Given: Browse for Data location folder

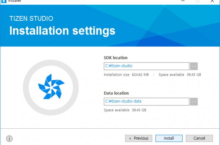Looking at the screenshot, I should (194, 102).
